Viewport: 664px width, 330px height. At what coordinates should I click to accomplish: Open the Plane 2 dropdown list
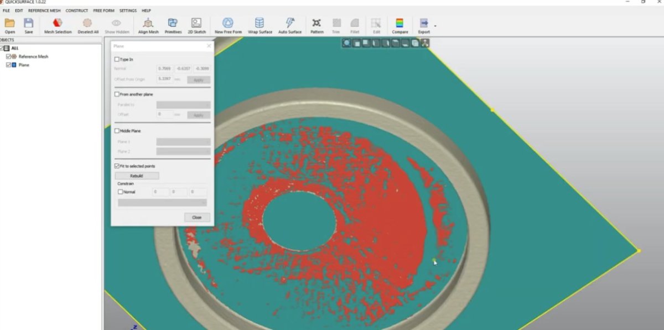point(183,151)
